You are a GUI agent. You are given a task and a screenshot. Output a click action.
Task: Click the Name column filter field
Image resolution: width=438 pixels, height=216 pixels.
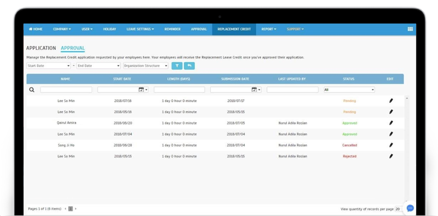tap(66, 90)
